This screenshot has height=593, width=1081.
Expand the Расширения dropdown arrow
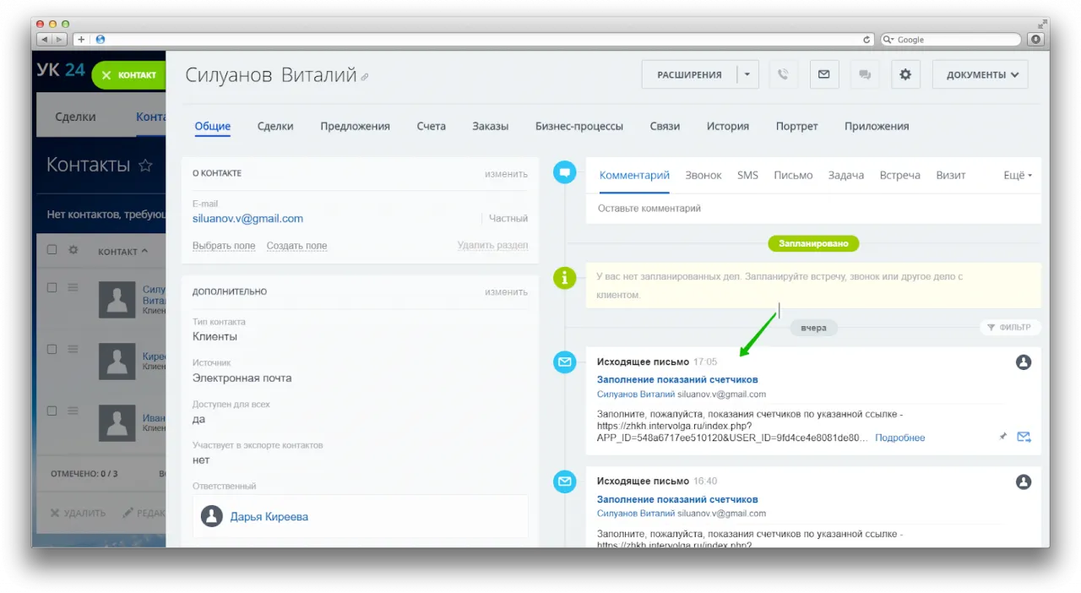click(747, 74)
